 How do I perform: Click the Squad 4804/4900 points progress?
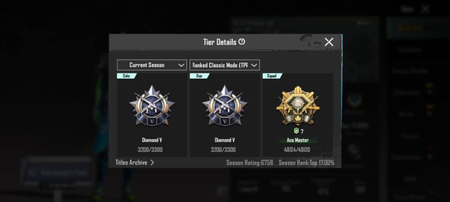pos(297,149)
